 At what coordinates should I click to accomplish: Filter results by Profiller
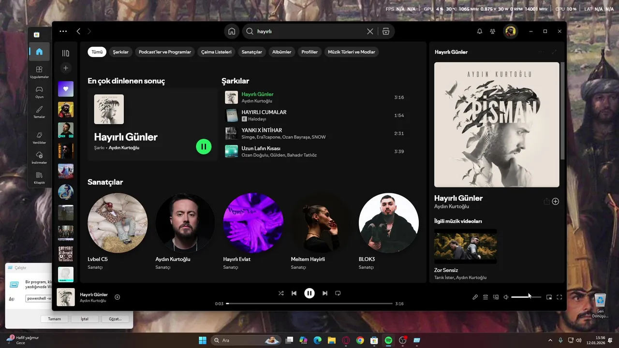[x=309, y=52]
